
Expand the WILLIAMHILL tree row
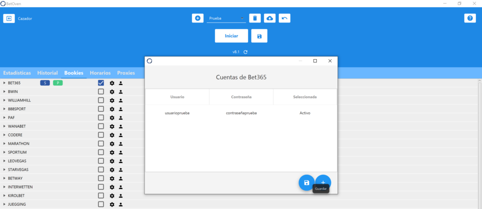(4, 101)
